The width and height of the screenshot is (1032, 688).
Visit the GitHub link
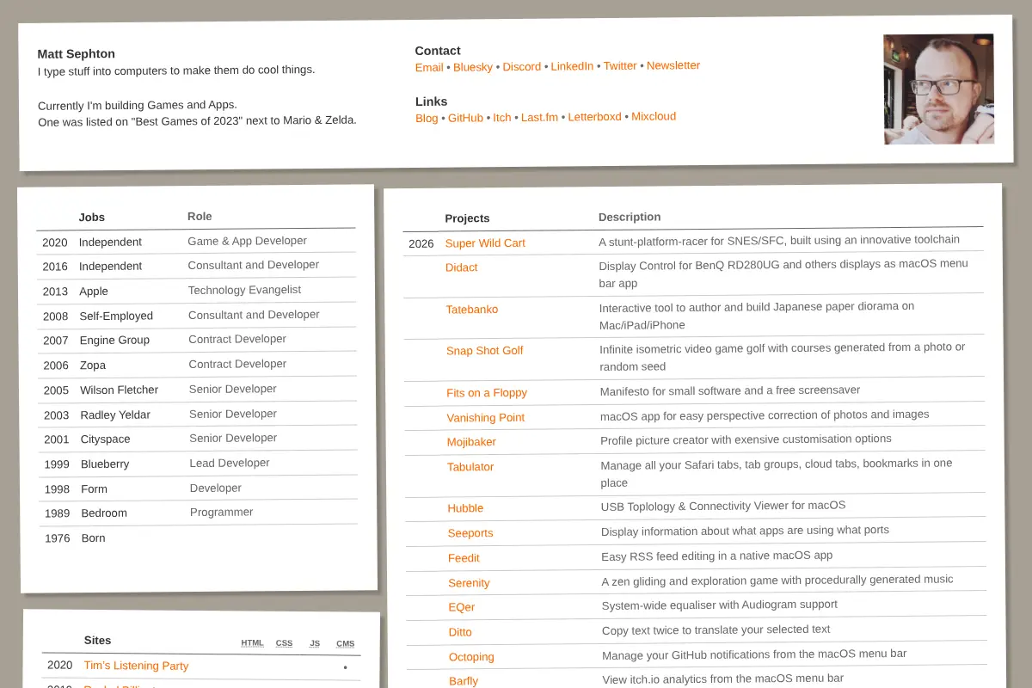click(465, 118)
